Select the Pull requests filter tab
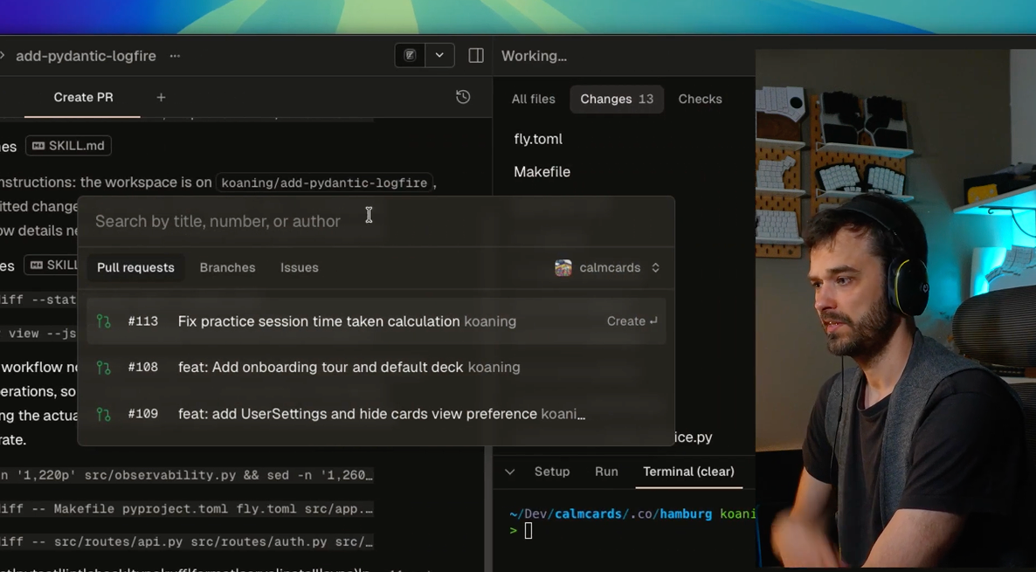The width and height of the screenshot is (1036, 572). pos(135,267)
